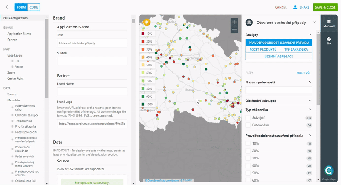Open OpenStreetMap contributors attribution link
This screenshot has width=341, height=185.
[x=162, y=180]
